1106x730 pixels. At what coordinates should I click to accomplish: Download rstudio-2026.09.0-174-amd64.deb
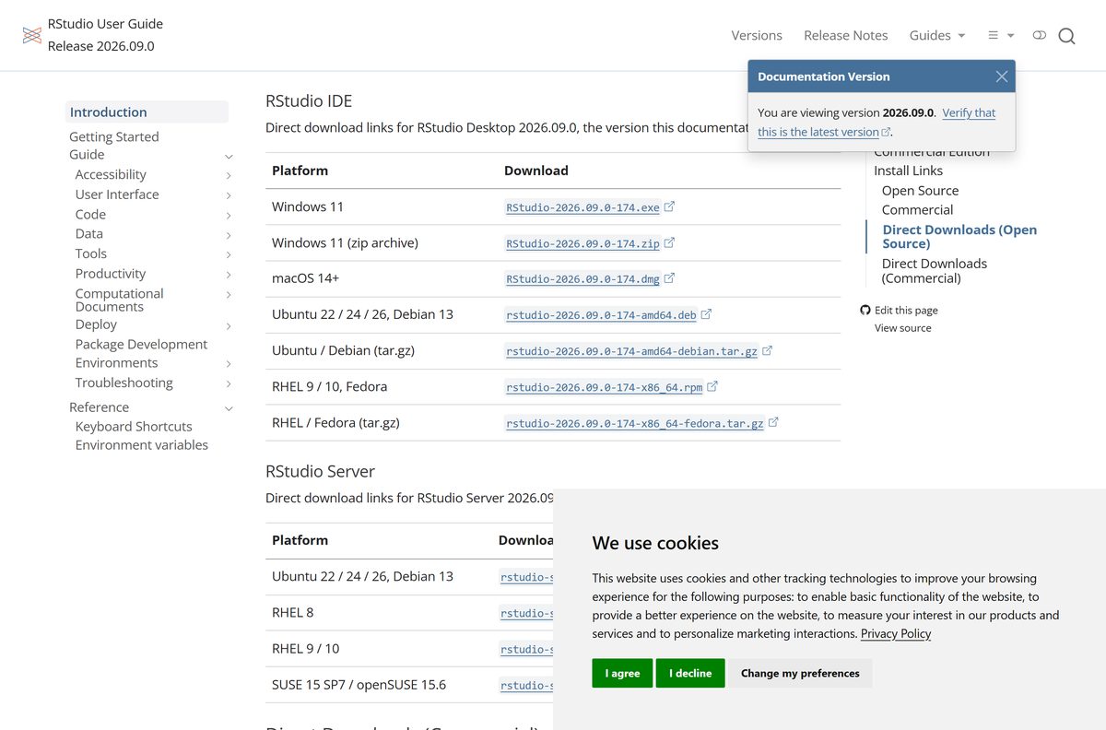[x=601, y=315]
